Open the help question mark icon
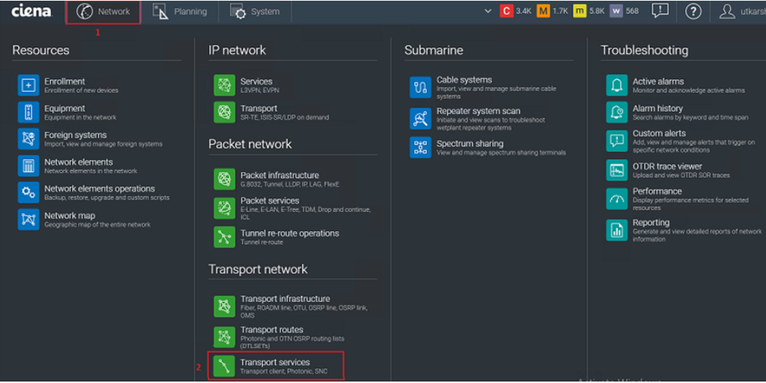The width and height of the screenshot is (766, 383). (x=693, y=12)
